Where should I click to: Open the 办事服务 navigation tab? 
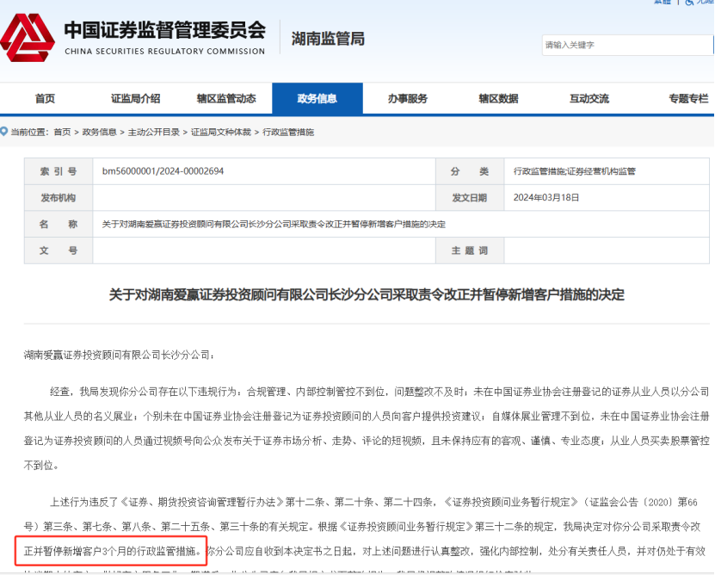click(408, 99)
